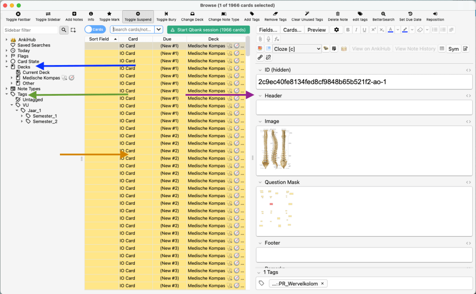The width and height of the screenshot is (476, 294).
Task: Select Untagged in the sidebar
Action: (x=33, y=100)
